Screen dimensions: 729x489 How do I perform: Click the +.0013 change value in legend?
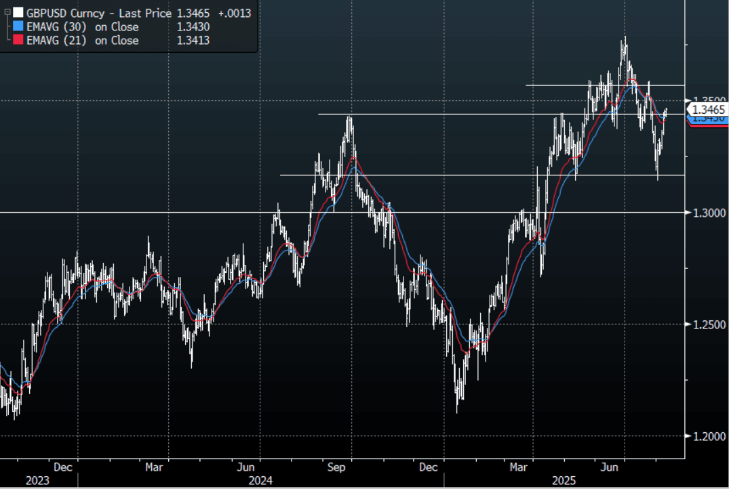pyautogui.click(x=235, y=13)
